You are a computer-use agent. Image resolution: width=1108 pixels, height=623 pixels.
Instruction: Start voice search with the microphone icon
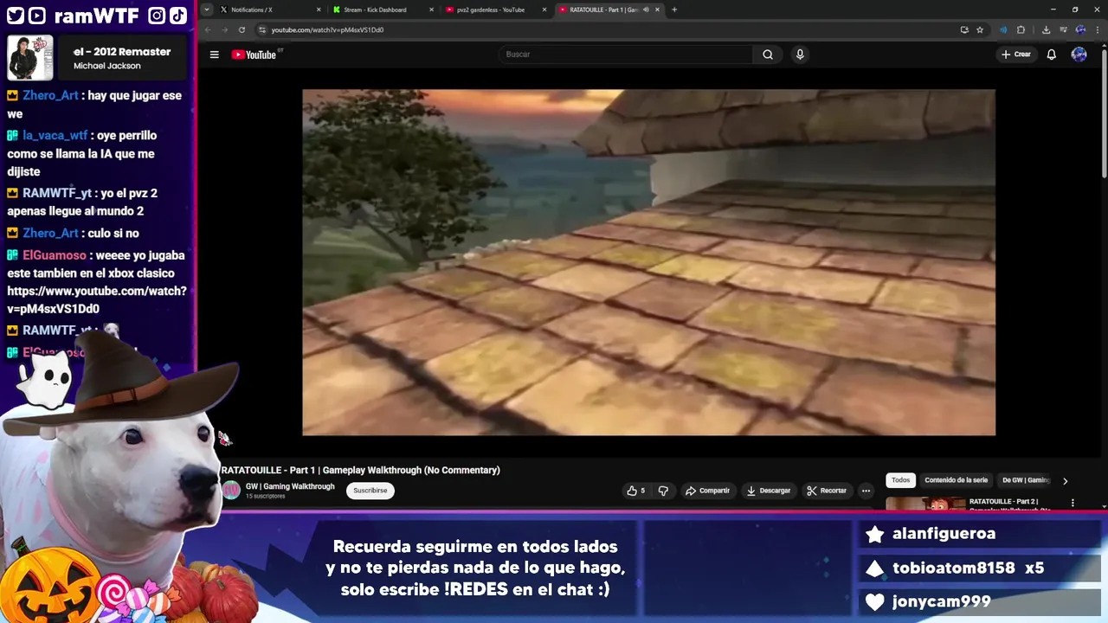pos(800,55)
